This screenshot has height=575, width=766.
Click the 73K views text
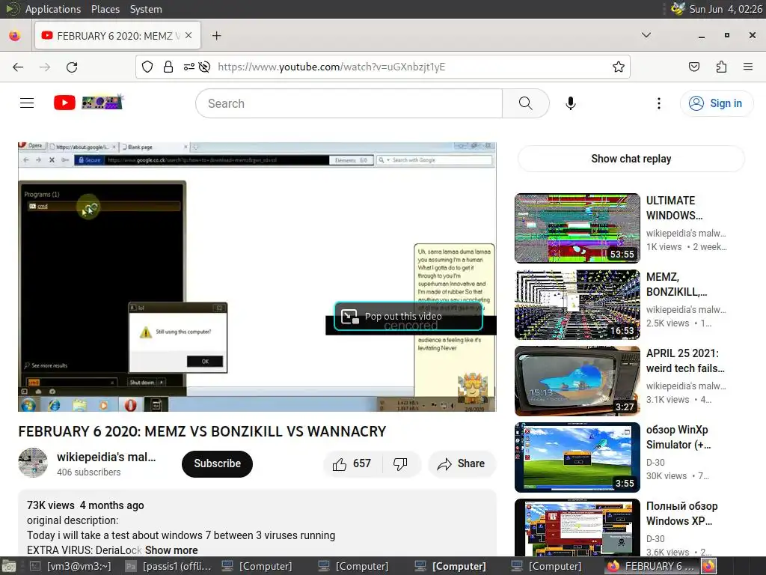[51, 505]
